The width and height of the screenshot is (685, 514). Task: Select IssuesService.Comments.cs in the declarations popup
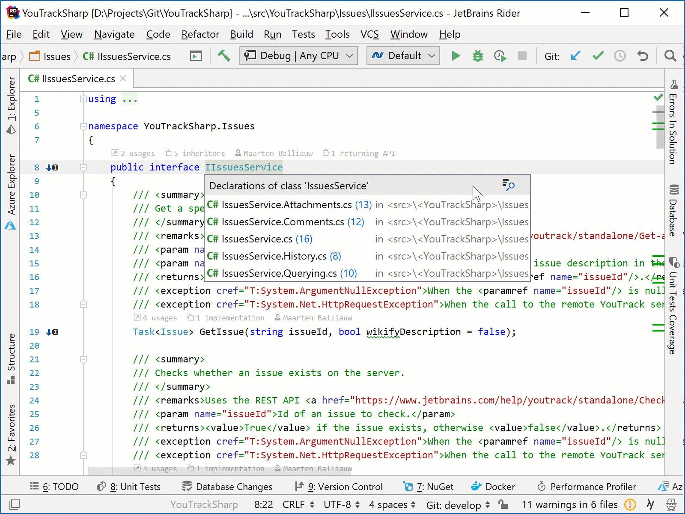point(283,222)
